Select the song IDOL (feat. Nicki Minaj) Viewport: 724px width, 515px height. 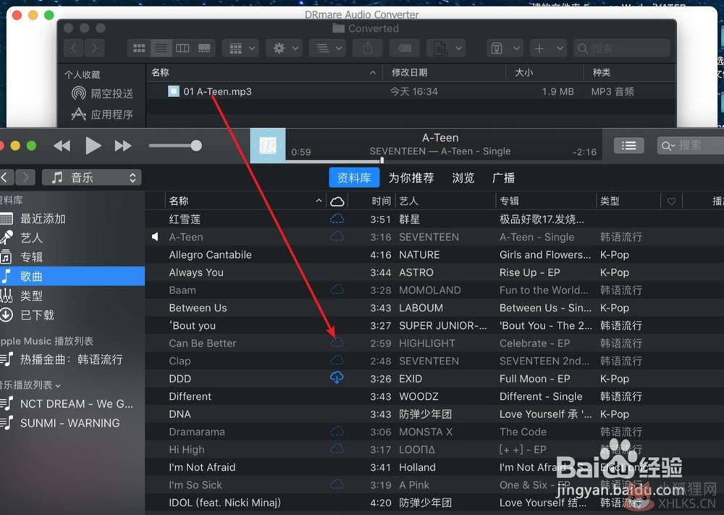225,503
